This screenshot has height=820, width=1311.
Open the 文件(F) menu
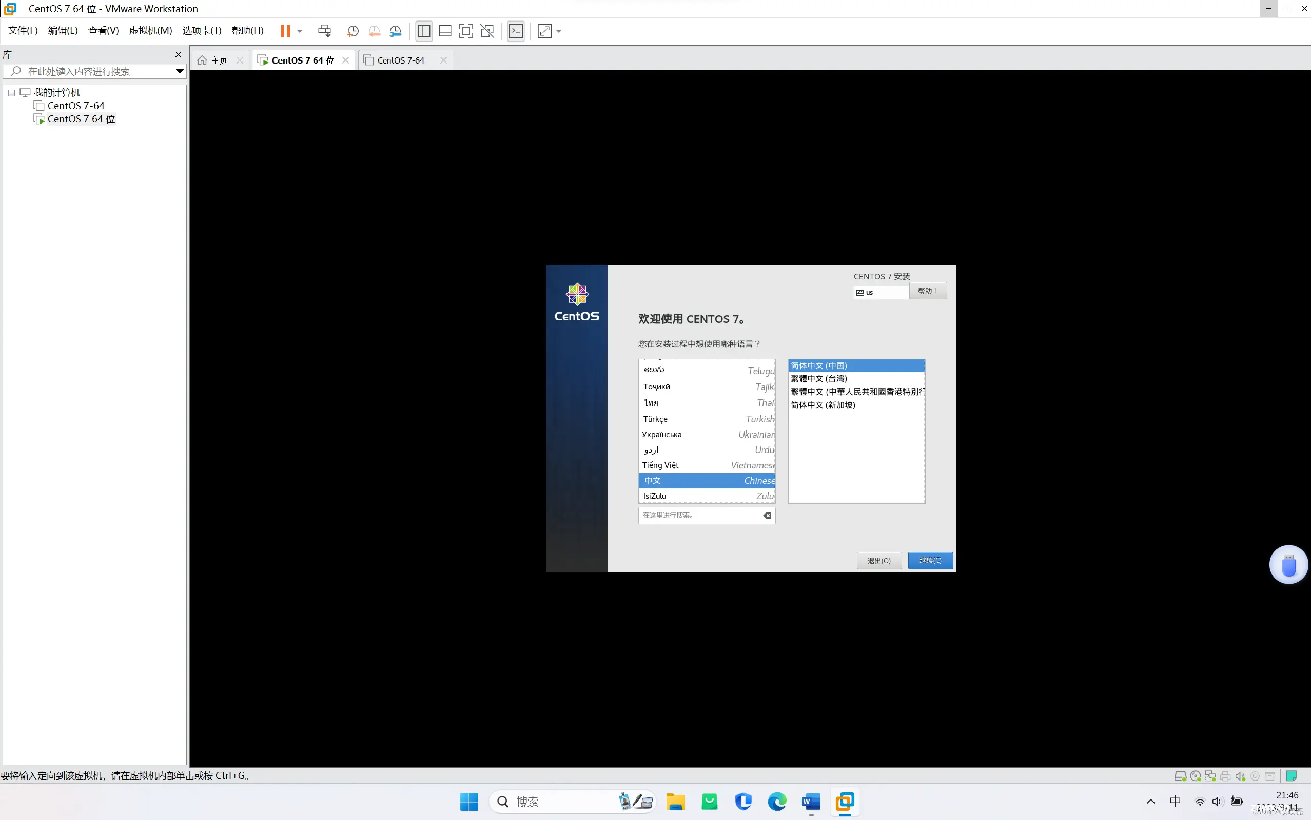23,31
